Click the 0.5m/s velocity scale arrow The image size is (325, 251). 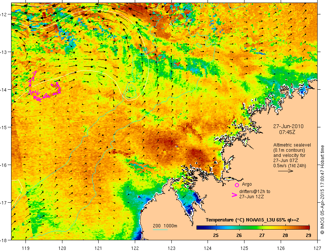[285, 171]
